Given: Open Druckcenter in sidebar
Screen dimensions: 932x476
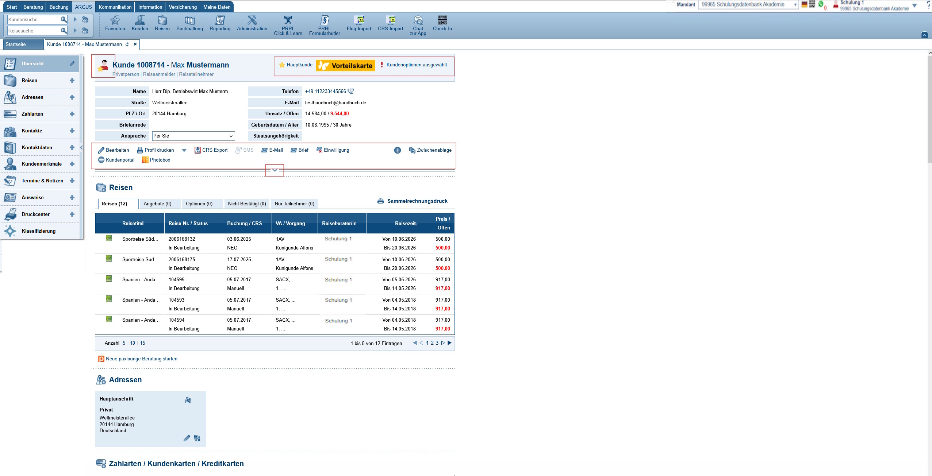Looking at the screenshot, I should (x=39, y=214).
